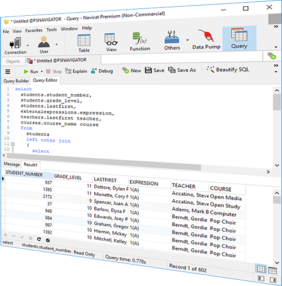The height and width of the screenshot is (286, 282).
Task: Open the Function objects icon
Action: click(140, 42)
